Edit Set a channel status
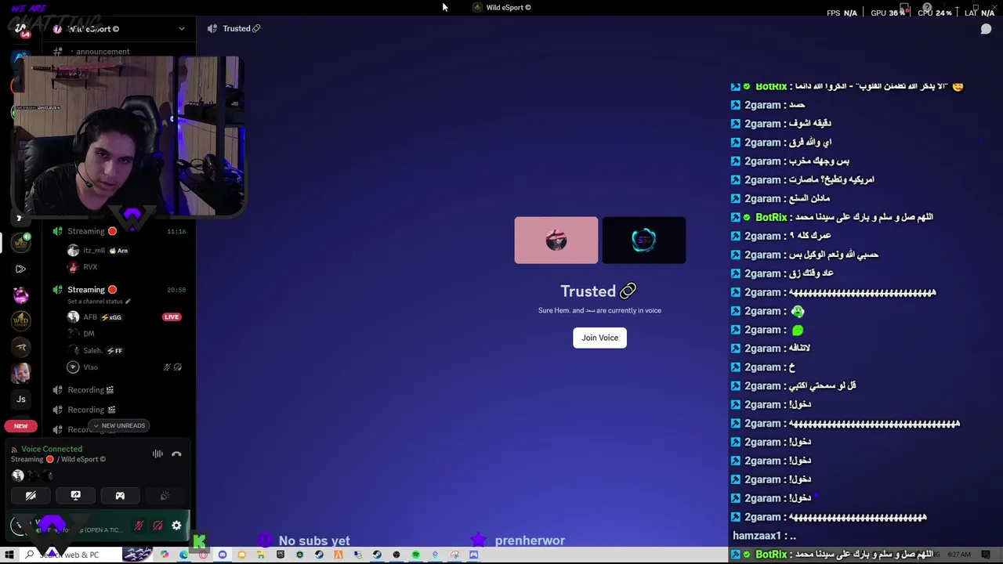Image resolution: width=1003 pixels, height=564 pixels. click(99, 302)
